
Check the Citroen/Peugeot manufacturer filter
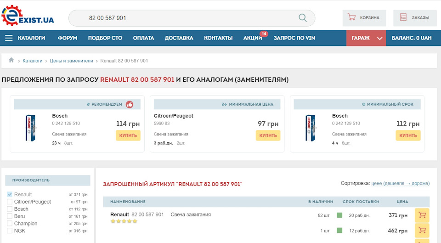point(10,202)
